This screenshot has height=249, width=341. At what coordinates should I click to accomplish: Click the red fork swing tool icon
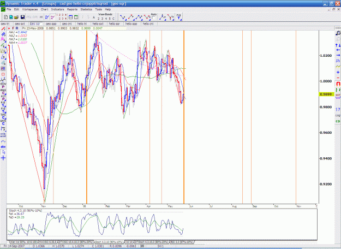coord(170,17)
